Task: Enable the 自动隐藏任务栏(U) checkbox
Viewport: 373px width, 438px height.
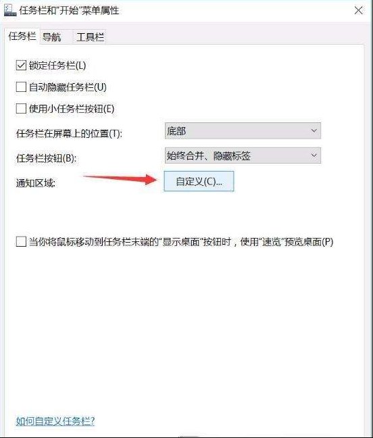Action: point(21,87)
